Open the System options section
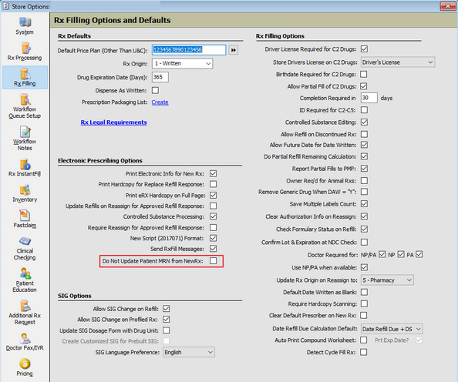Viewport: 458px width, 382px height. 25,26
